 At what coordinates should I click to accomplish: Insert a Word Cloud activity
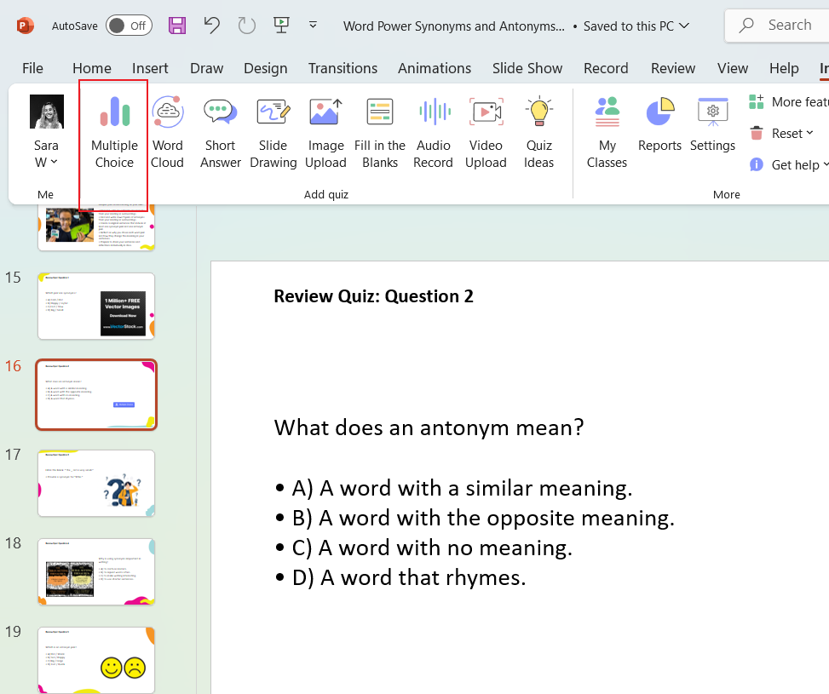[167, 133]
